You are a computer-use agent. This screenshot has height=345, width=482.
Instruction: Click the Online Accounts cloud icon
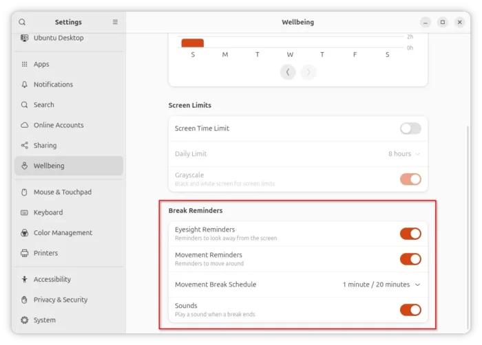25,125
